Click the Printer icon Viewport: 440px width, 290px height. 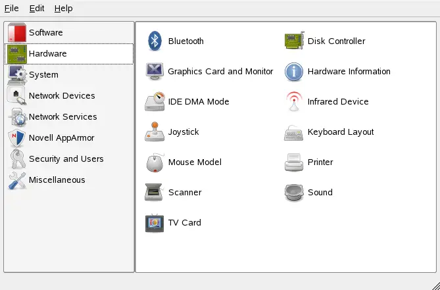point(294,162)
